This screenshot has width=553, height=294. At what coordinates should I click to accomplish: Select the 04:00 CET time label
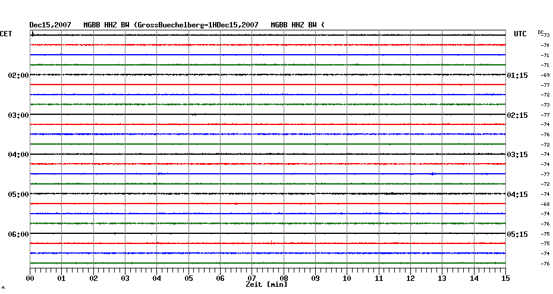[18, 155]
